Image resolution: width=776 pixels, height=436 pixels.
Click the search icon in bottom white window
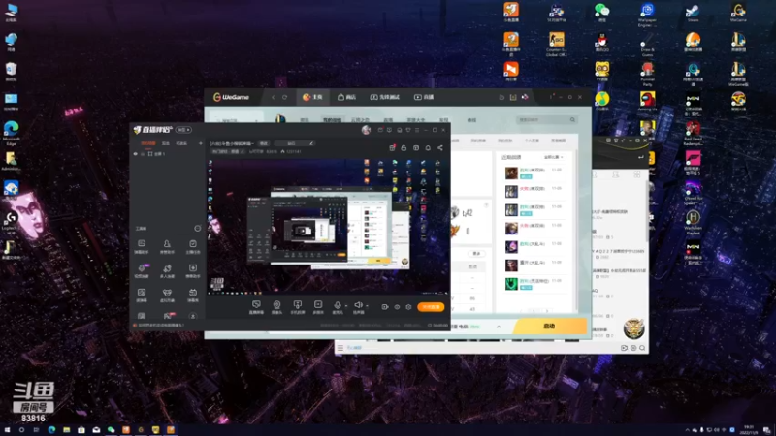(642, 348)
